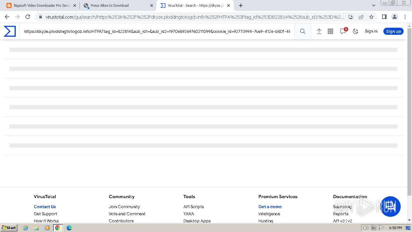Reload the current page
This screenshot has width=412, height=232.
tap(28, 17)
